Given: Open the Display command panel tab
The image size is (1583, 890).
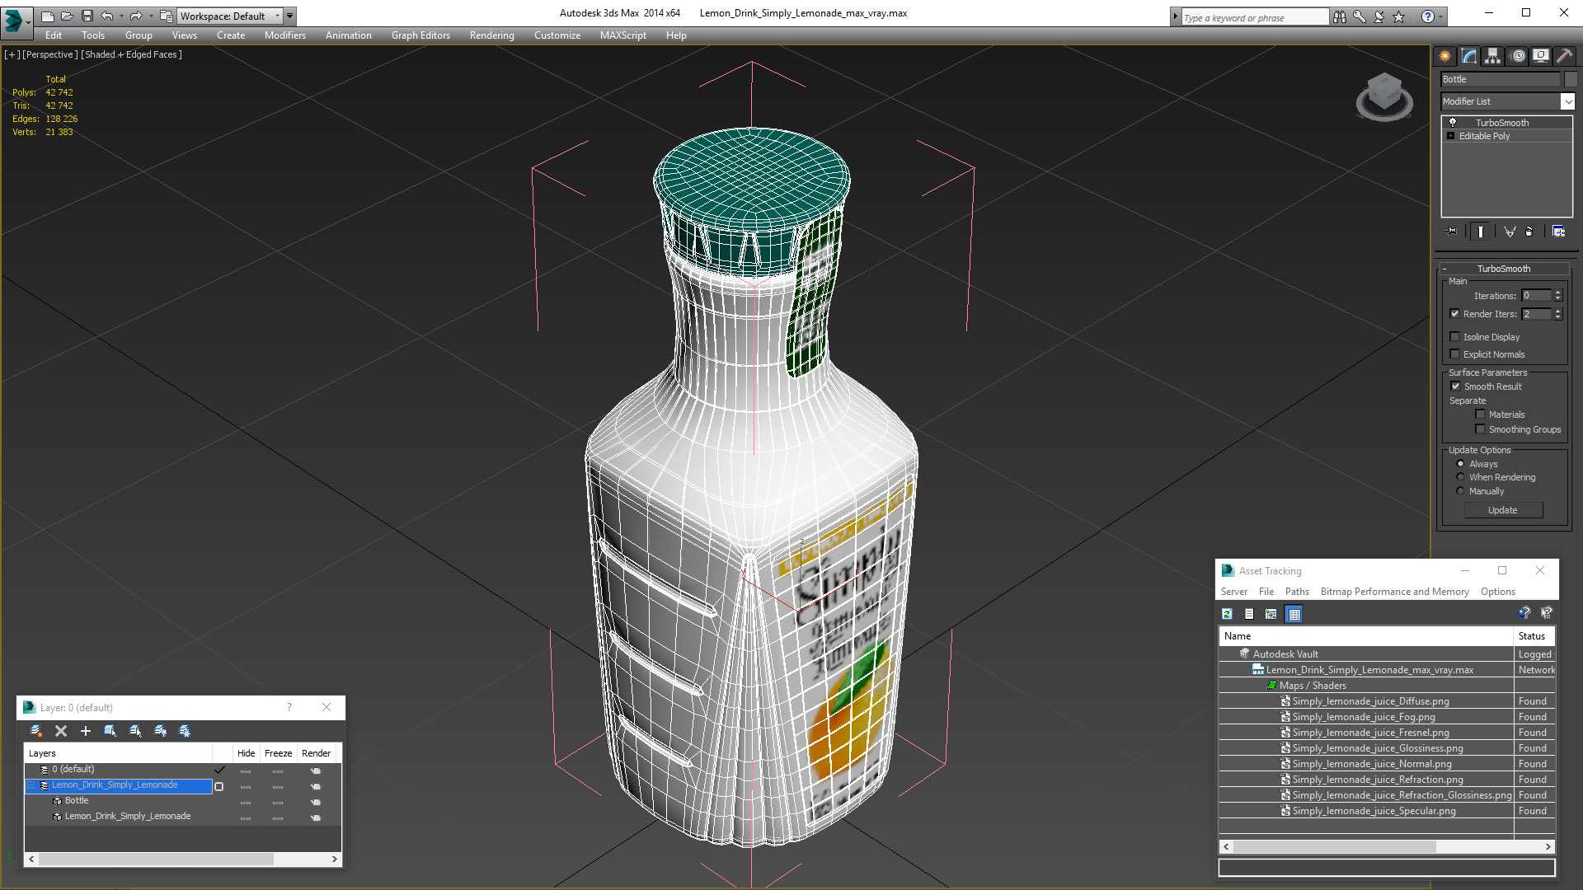Looking at the screenshot, I should [1541, 56].
